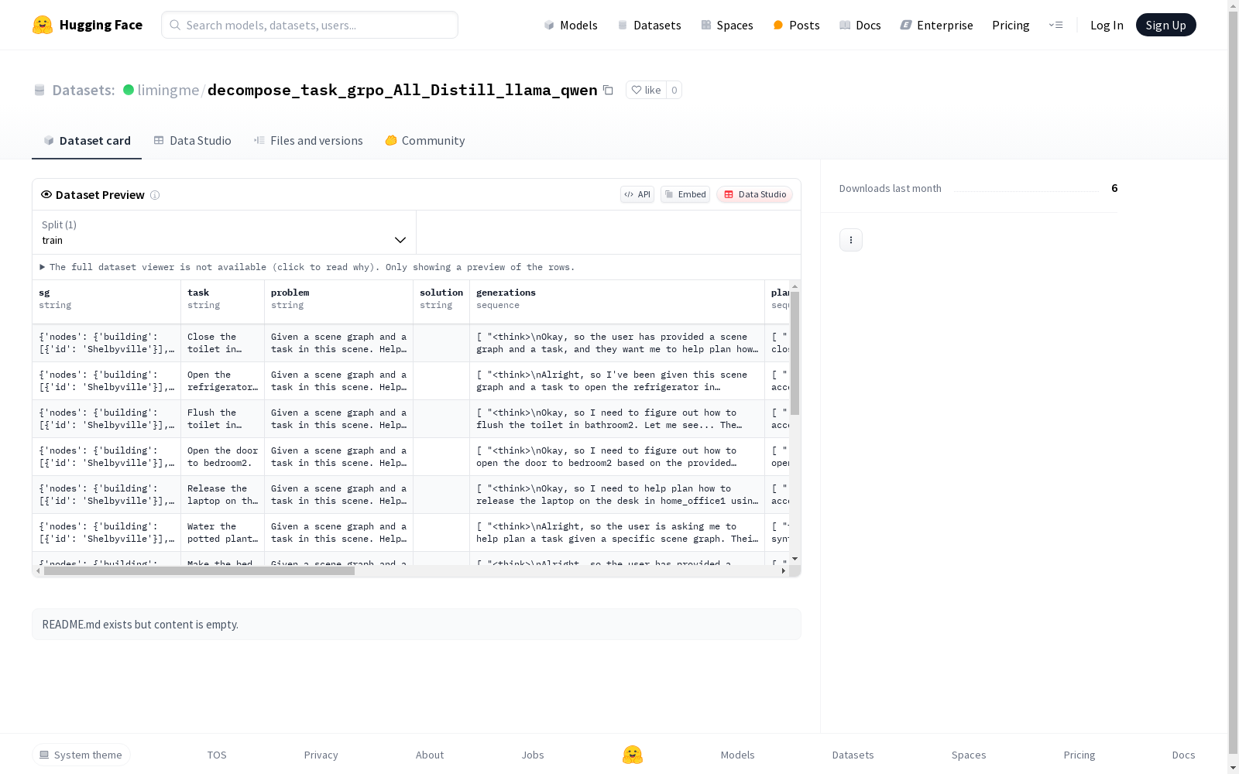Screen dimensions: 1239x774
Task: Open the Spaces footer link
Action: [x=969, y=755]
